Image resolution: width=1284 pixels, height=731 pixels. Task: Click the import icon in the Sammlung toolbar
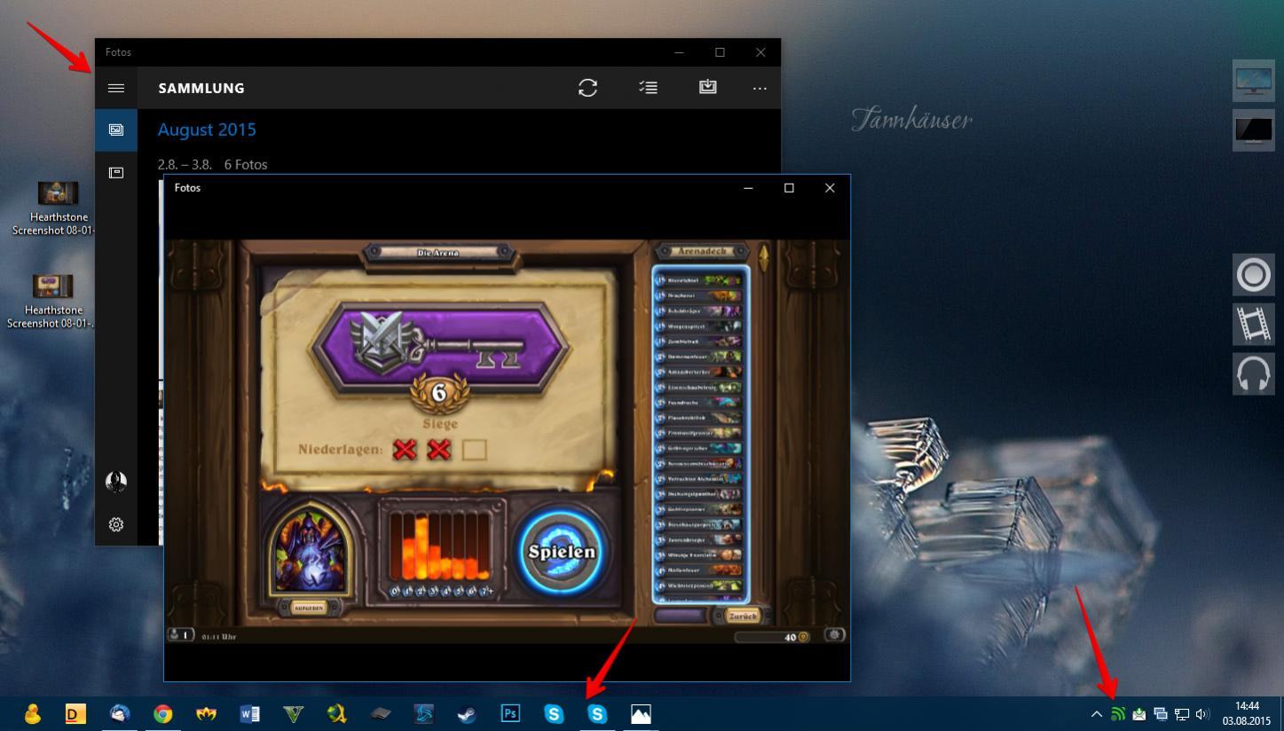707,86
